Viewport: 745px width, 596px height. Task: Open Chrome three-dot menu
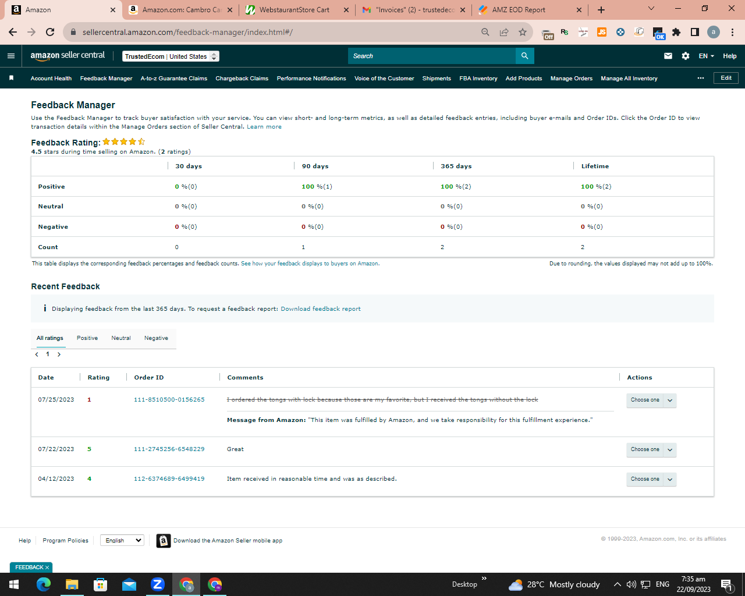(732, 32)
